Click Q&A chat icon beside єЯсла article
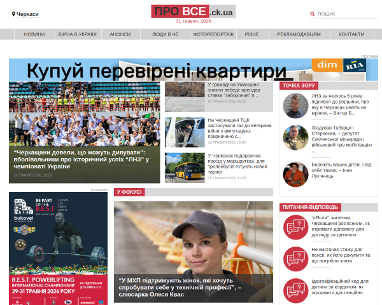The image size is (382, 305). point(296,227)
